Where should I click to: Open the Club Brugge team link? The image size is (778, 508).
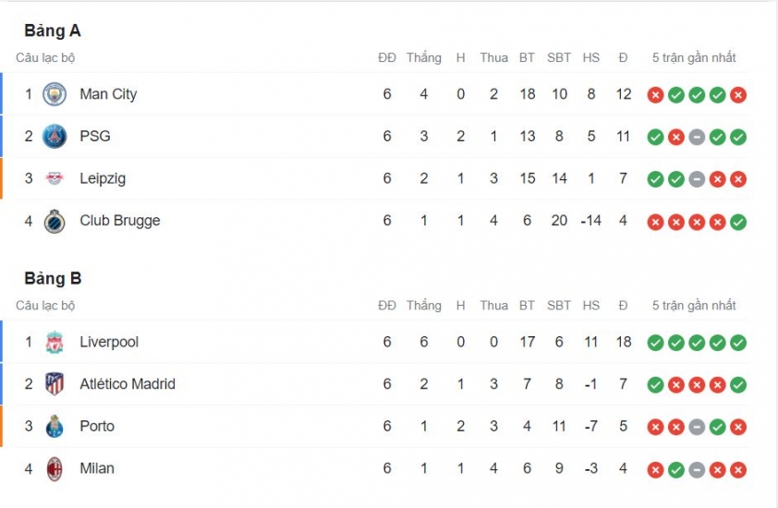(120, 221)
